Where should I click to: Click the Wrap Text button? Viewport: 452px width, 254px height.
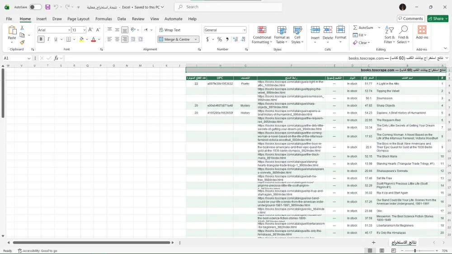pyautogui.click(x=170, y=30)
